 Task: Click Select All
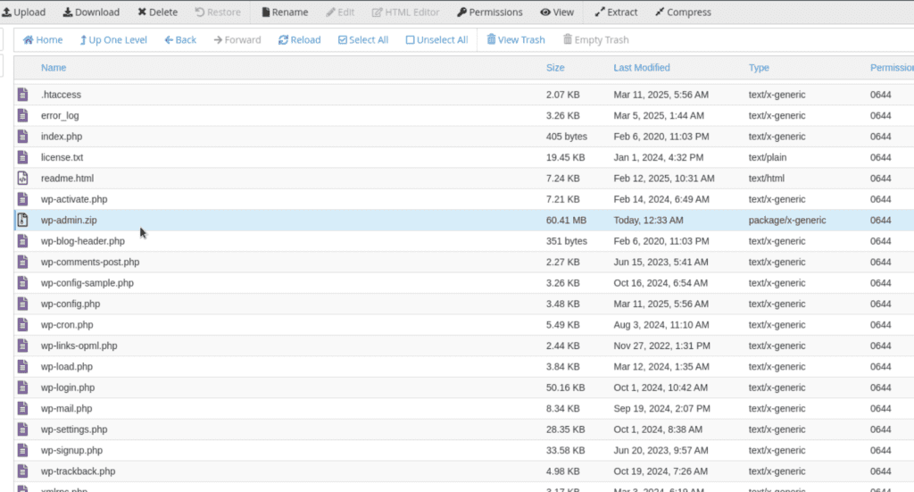pos(363,39)
